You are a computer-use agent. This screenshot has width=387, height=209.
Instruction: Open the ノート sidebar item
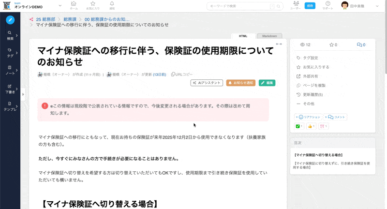tap(10, 70)
